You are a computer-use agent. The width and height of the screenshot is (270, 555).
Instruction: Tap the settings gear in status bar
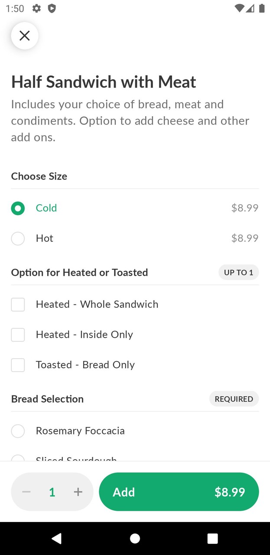(37, 8)
